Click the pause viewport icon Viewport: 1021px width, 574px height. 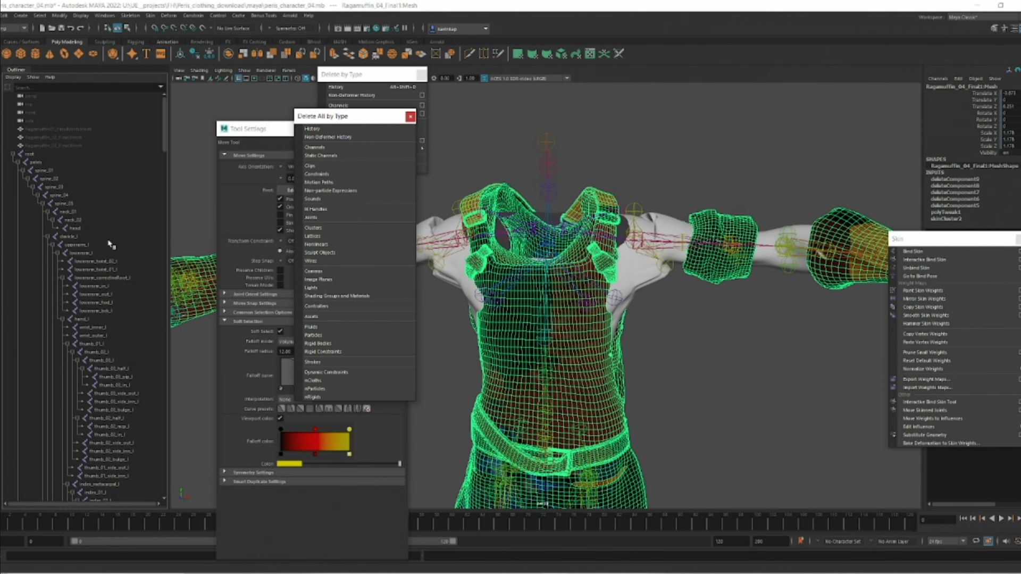(x=405, y=28)
